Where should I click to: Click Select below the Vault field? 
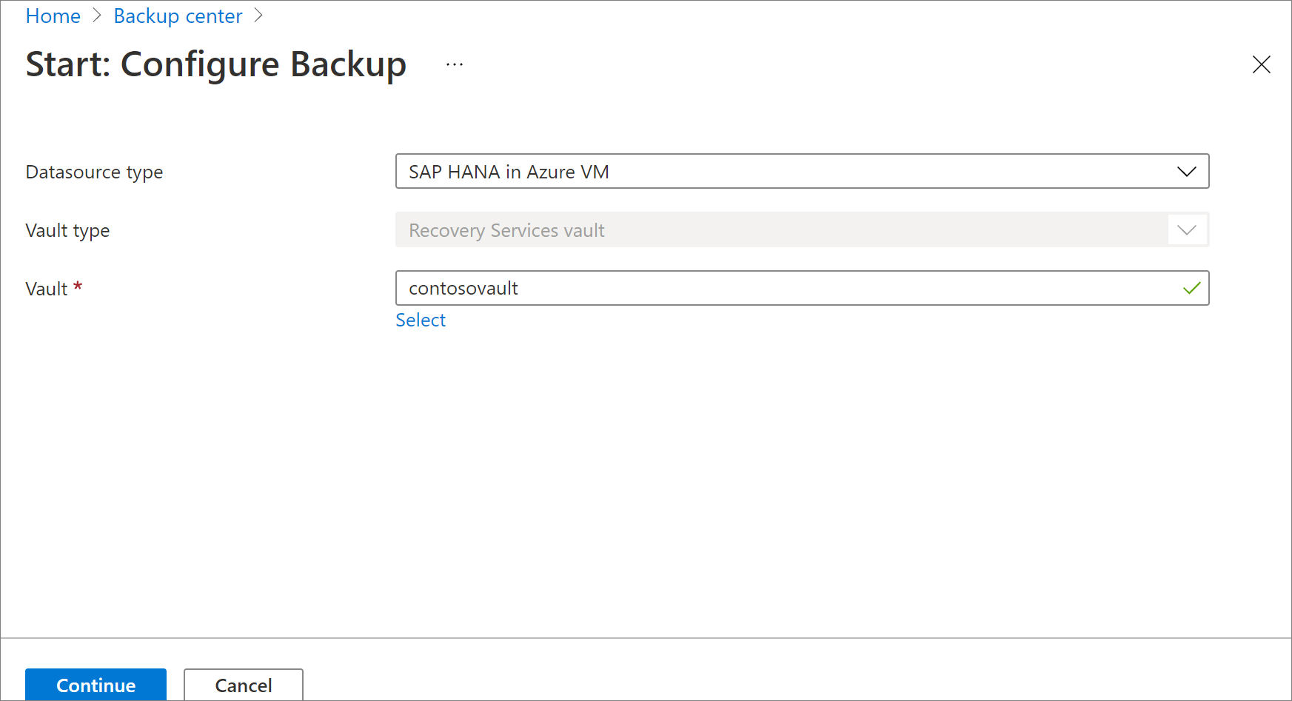(420, 320)
